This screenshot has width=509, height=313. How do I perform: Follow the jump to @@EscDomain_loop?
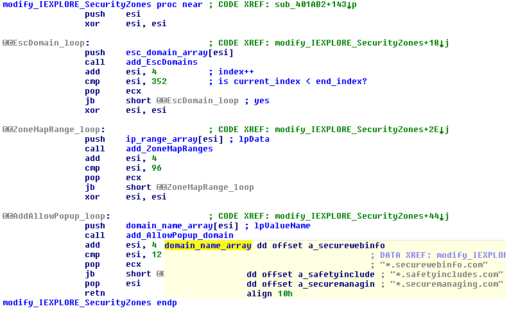click(x=197, y=101)
